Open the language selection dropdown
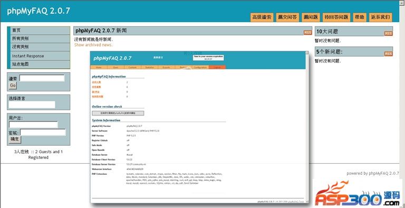 click(32, 105)
